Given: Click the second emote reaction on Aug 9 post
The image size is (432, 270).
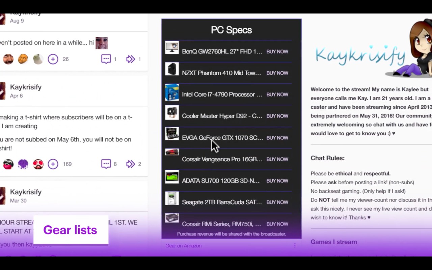Looking at the screenshot, I should 23,59.
